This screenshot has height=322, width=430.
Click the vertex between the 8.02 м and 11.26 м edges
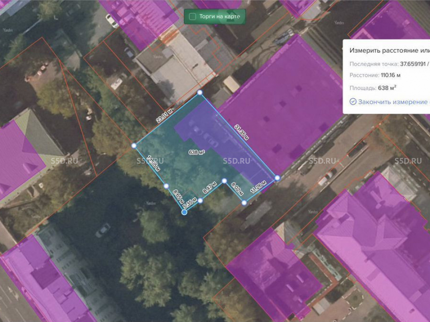[244, 203]
